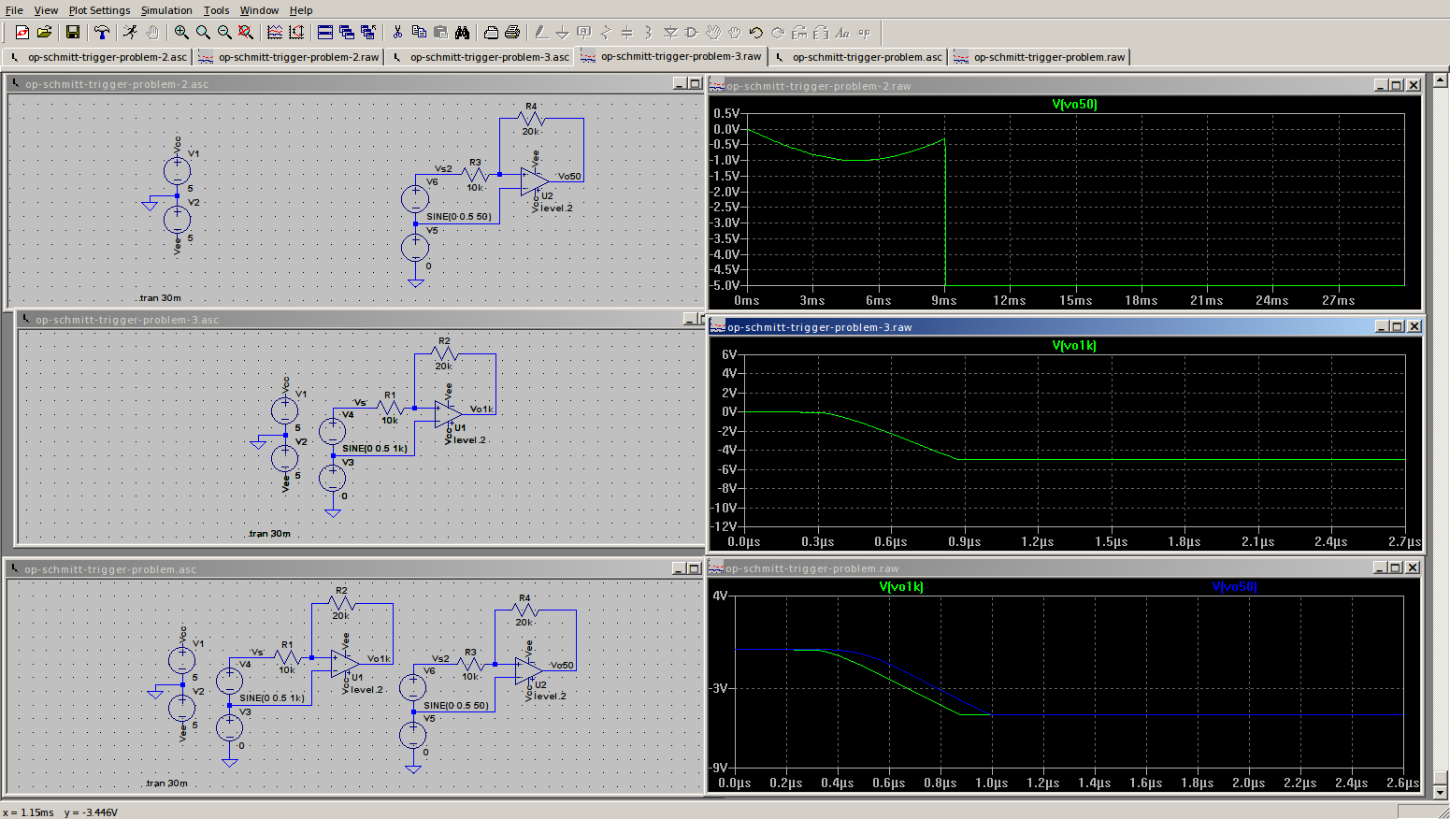
Task: Click the Zoom to Fit icon
Action: pos(246,33)
